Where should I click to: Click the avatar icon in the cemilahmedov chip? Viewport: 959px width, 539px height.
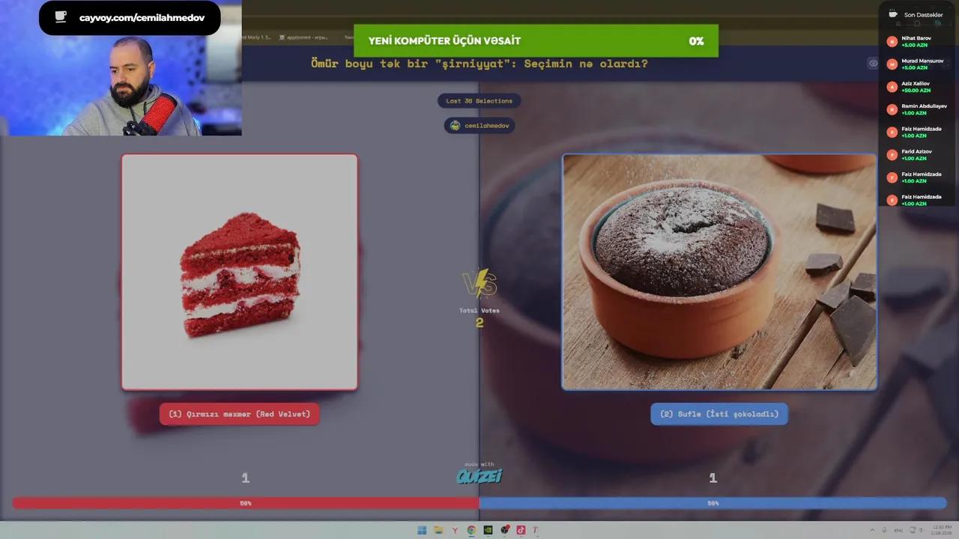pos(455,126)
